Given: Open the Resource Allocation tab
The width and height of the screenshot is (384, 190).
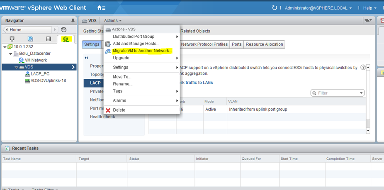Looking at the screenshot, I should 264,44.
